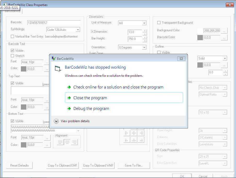Increase outline width with up spinner
Viewport: 236px width, 178px height.
[225, 71]
